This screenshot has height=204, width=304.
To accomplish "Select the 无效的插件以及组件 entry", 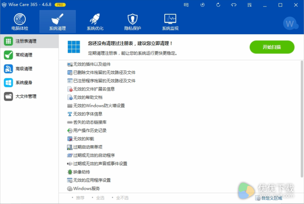I will (x=92, y=64).
